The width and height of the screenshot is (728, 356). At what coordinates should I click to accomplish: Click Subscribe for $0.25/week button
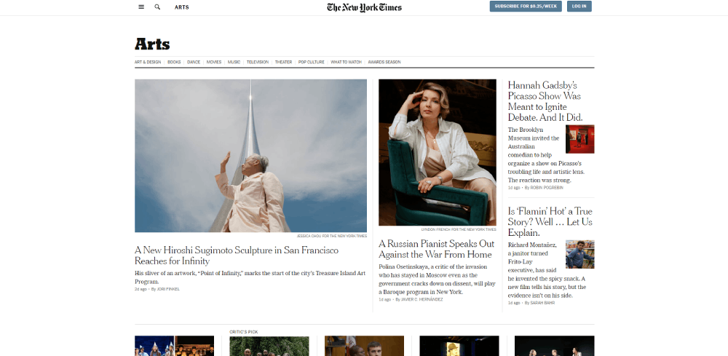tap(526, 7)
